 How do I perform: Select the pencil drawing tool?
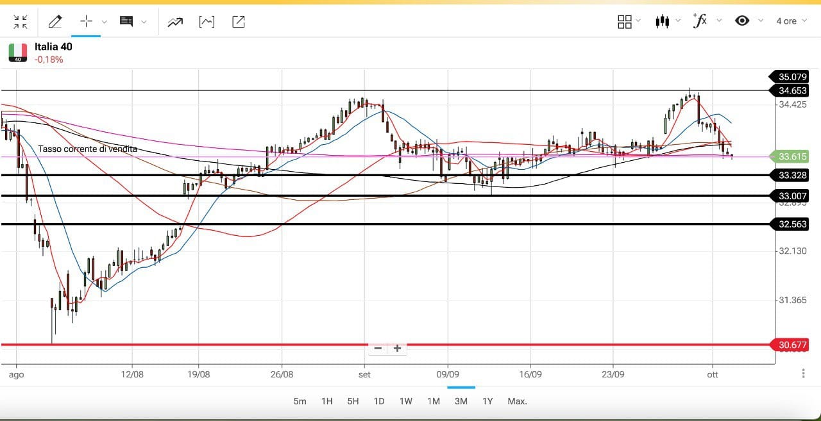[x=55, y=22]
